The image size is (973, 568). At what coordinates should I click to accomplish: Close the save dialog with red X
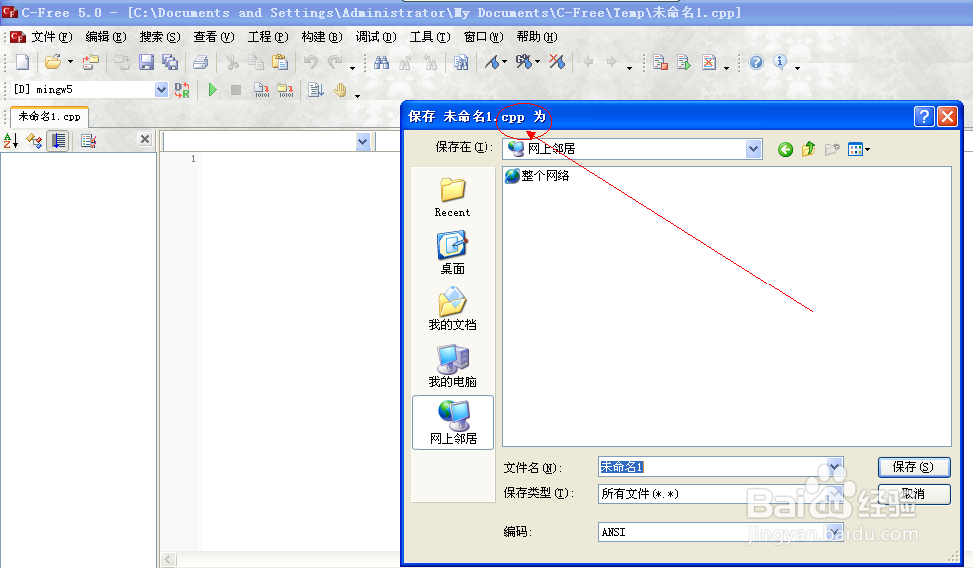click(x=948, y=116)
